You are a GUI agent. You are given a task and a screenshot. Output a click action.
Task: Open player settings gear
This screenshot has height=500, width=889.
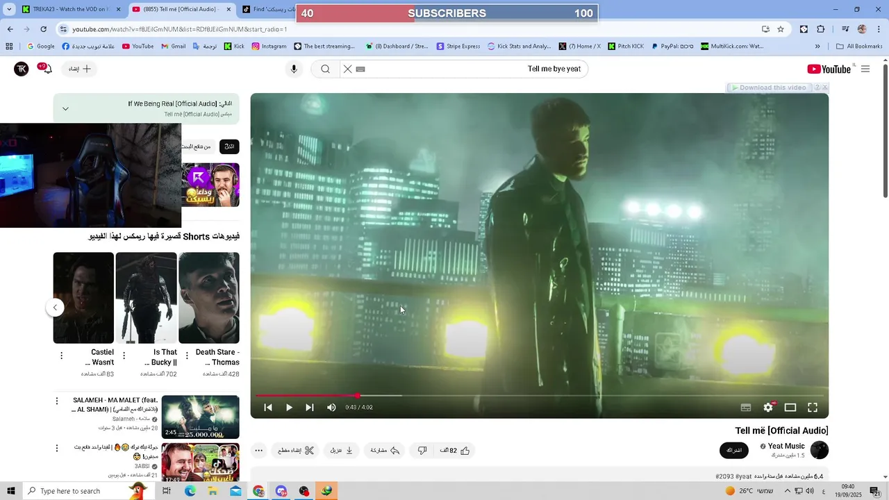(768, 408)
